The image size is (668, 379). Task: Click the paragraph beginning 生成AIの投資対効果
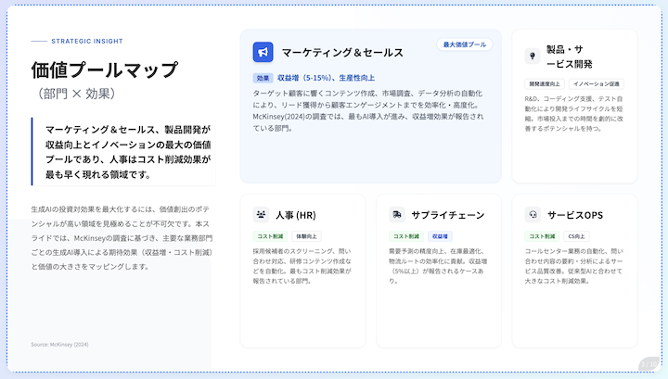pos(122,238)
